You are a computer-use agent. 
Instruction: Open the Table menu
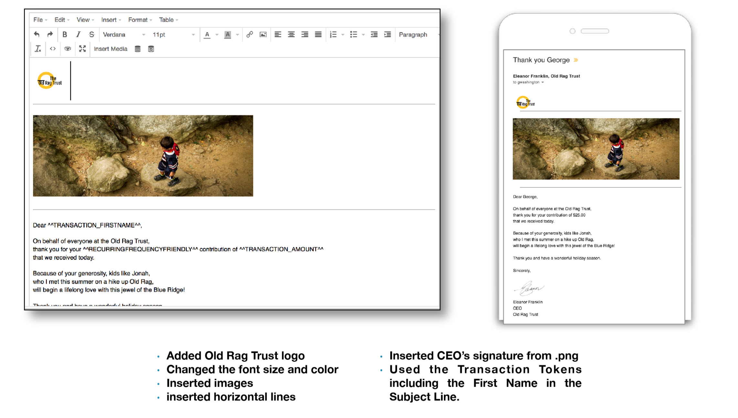[x=168, y=20]
